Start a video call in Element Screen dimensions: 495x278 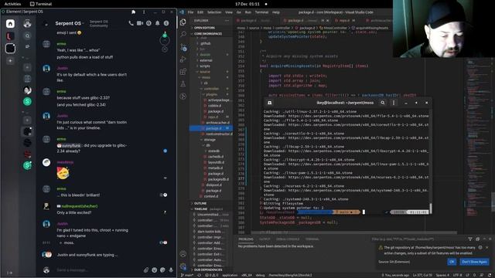(x=140, y=23)
